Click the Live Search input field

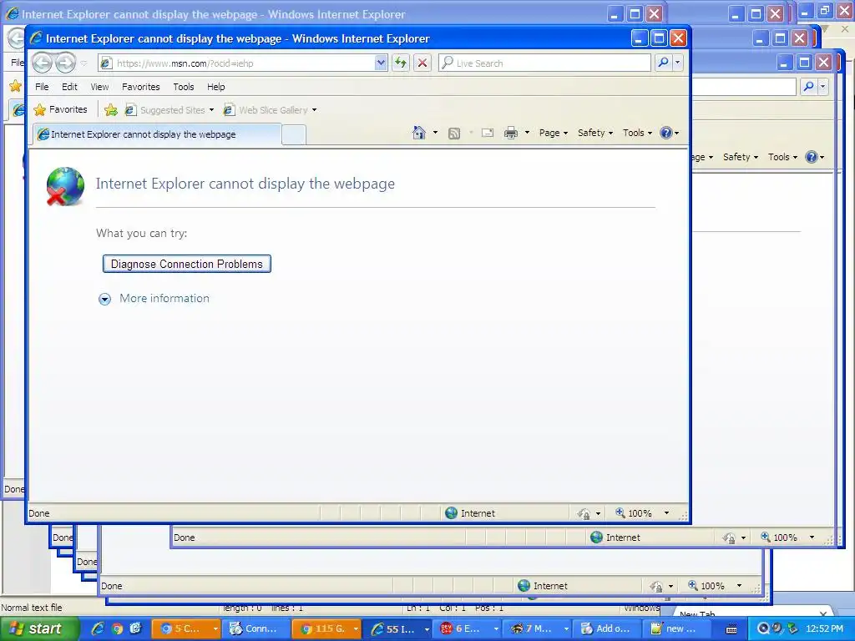click(545, 63)
